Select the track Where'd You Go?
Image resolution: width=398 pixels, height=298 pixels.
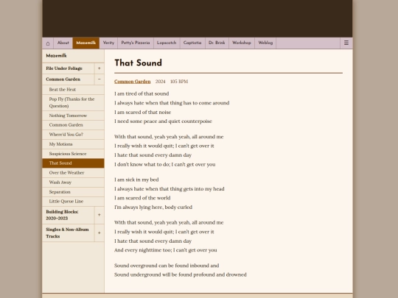tap(73, 135)
